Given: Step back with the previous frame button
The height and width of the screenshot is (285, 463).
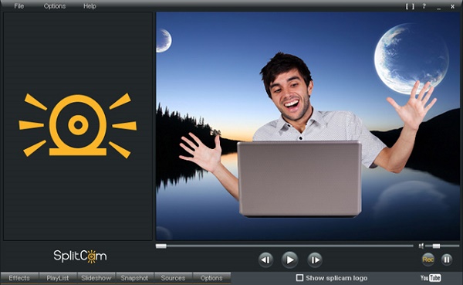Looking at the screenshot, I should click(265, 260).
